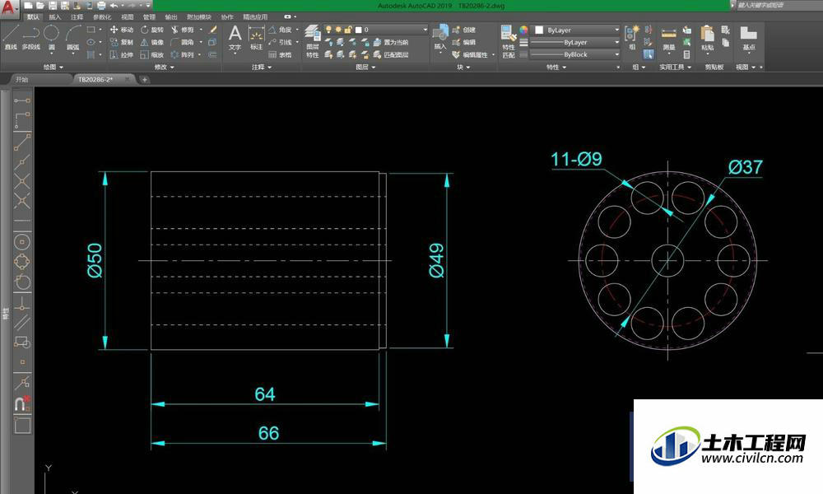Expand the Block (块) panel
Viewport: 823px width, 494px height.
(463, 68)
